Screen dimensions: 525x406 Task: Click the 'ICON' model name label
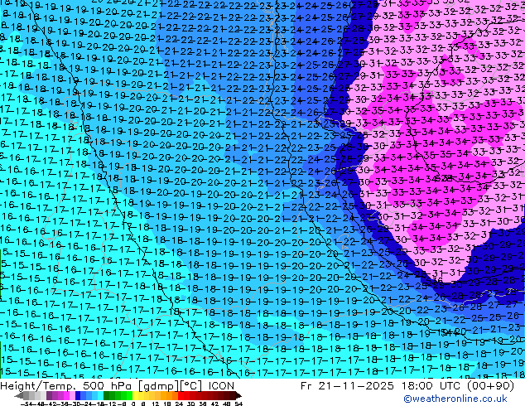click(x=221, y=386)
